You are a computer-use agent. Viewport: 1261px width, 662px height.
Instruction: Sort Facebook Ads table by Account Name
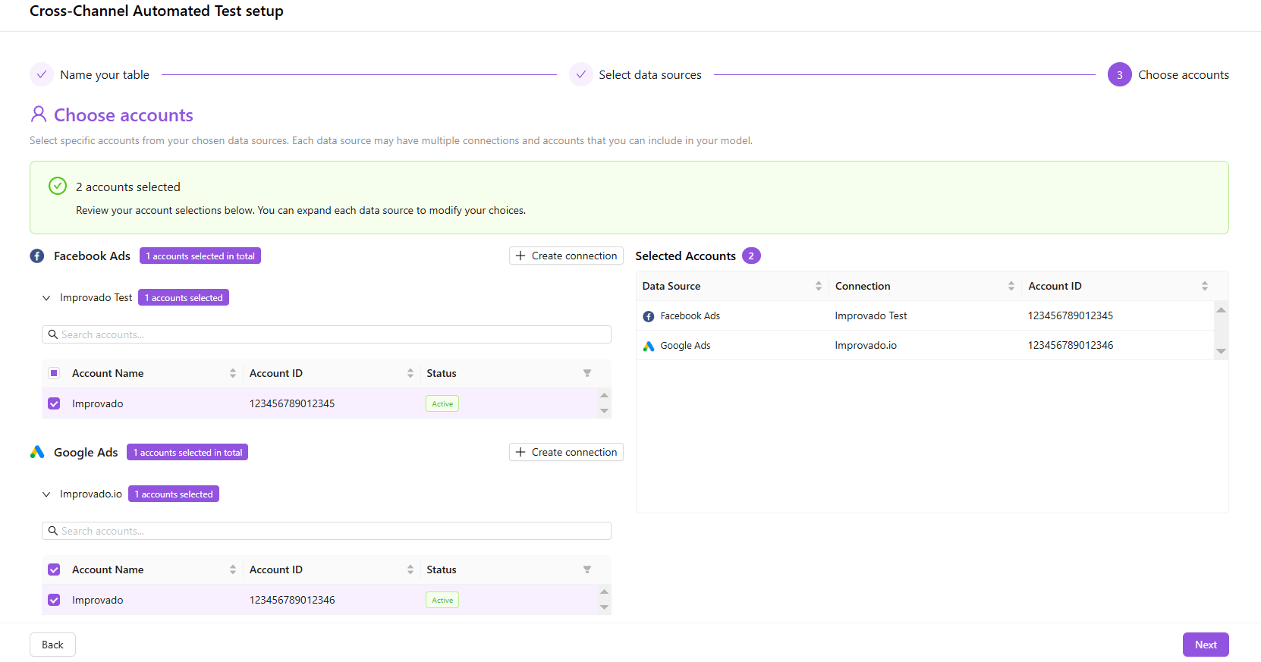pyautogui.click(x=232, y=373)
